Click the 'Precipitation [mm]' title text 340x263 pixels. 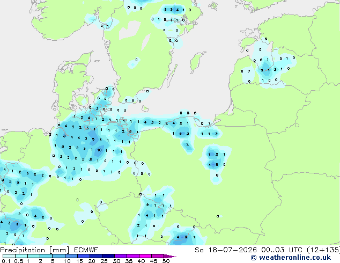pyautogui.click(x=35, y=250)
